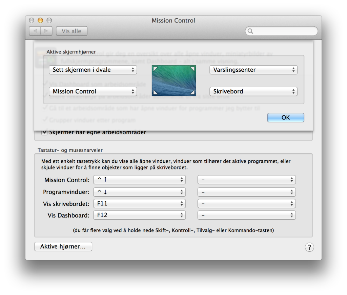Click the forward navigation arrow
This screenshot has width=347, height=295.
click(x=46, y=31)
